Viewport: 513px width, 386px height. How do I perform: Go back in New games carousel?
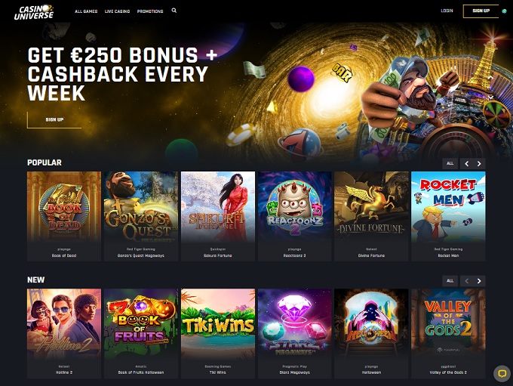pyautogui.click(x=467, y=281)
